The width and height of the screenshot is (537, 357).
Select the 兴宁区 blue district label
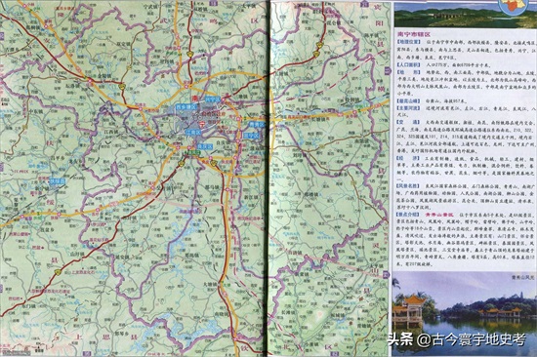[213, 99]
